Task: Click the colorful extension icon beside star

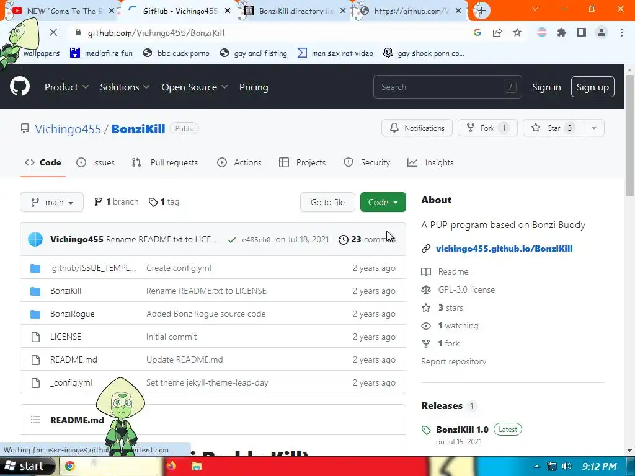Action: pyautogui.click(x=541, y=32)
